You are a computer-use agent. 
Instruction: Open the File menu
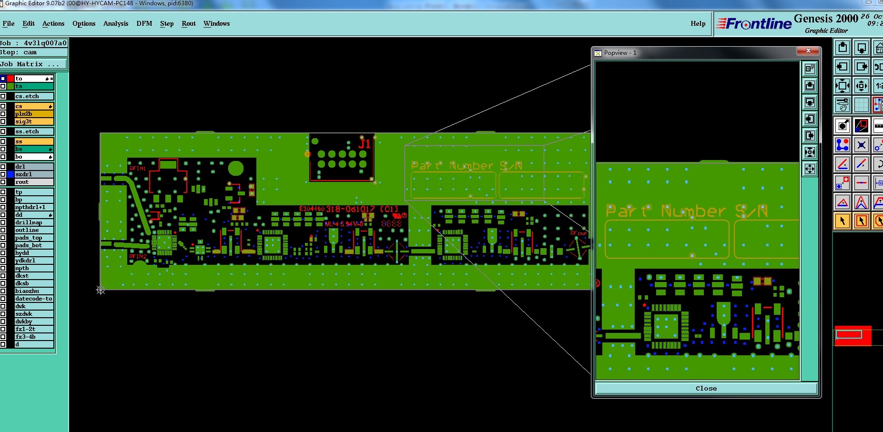coord(9,23)
